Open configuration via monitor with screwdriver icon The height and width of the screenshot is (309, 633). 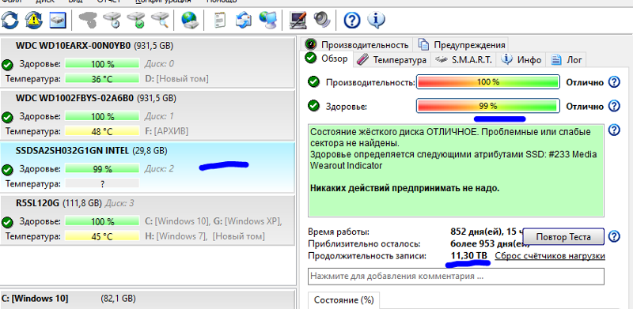(x=298, y=20)
